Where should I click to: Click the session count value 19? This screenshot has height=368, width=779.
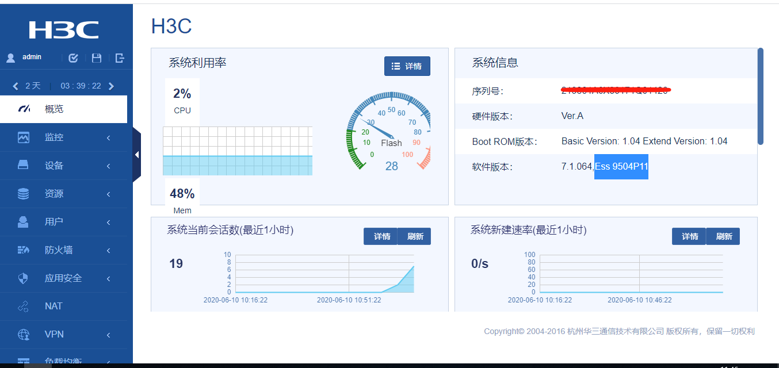click(176, 264)
